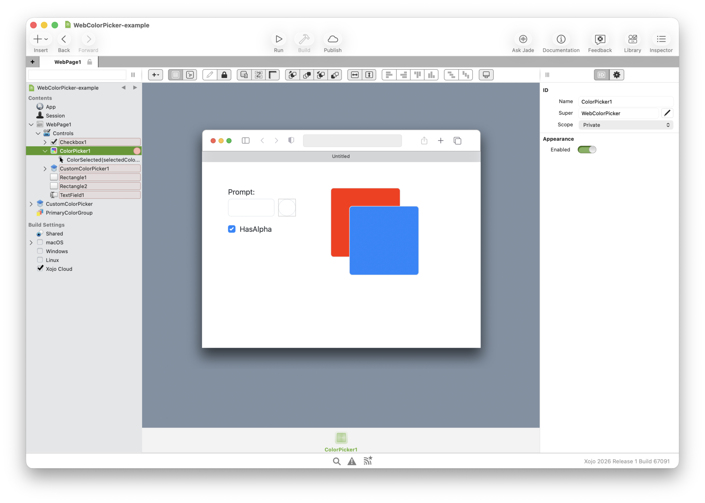Click the fill width toolbar icon
Screen dimensions: 705x503
coord(355,75)
